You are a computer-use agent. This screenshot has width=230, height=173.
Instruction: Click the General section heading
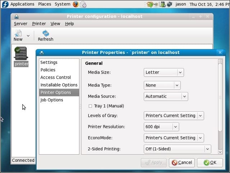pos(94,63)
